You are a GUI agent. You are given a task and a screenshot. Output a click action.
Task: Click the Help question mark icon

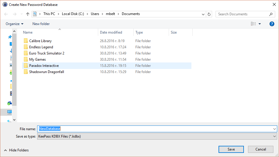pyautogui.click(x=272, y=24)
